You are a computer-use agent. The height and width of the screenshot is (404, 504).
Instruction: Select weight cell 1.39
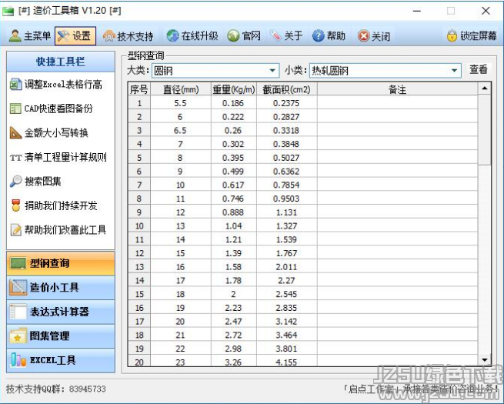234,253
